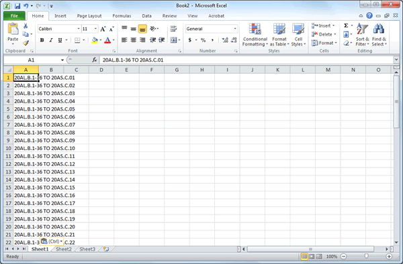Screen dimensions: 403x264
Task: Switch to the Formulas tab
Action: coord(122,16)
